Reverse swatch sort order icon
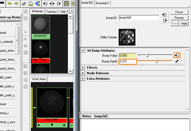Viewport: 191px width, 131px height. [x=25, y=86]
